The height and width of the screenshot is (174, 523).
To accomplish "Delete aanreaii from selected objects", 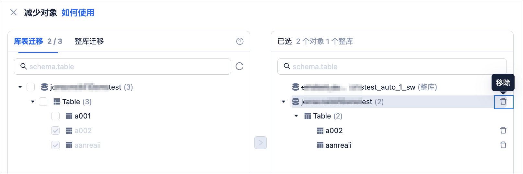I will (x=503, y=145).
